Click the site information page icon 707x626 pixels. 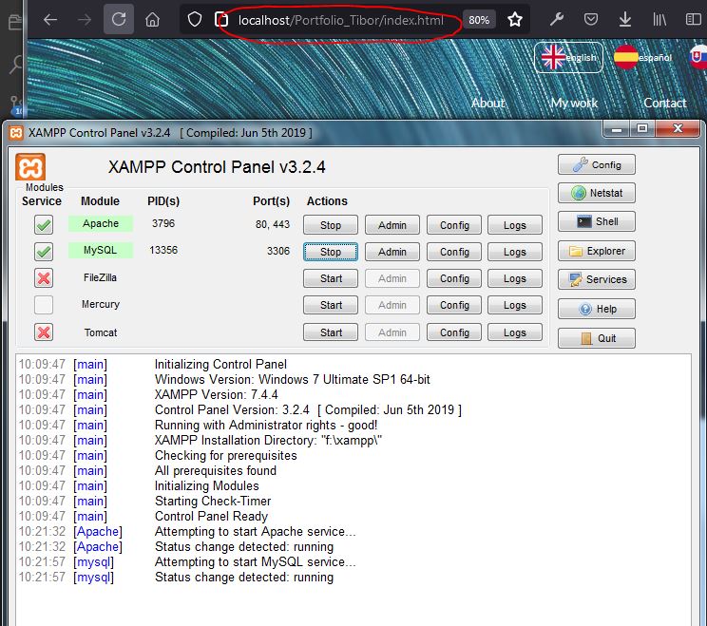(x=221, y=19)
